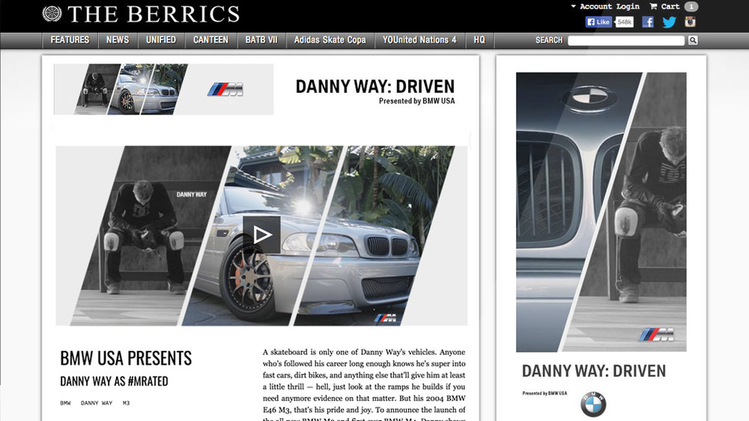Open the BMW tag
Image resolution: width=749 pixels, height=421 pixels.
[x=65, y=403]
